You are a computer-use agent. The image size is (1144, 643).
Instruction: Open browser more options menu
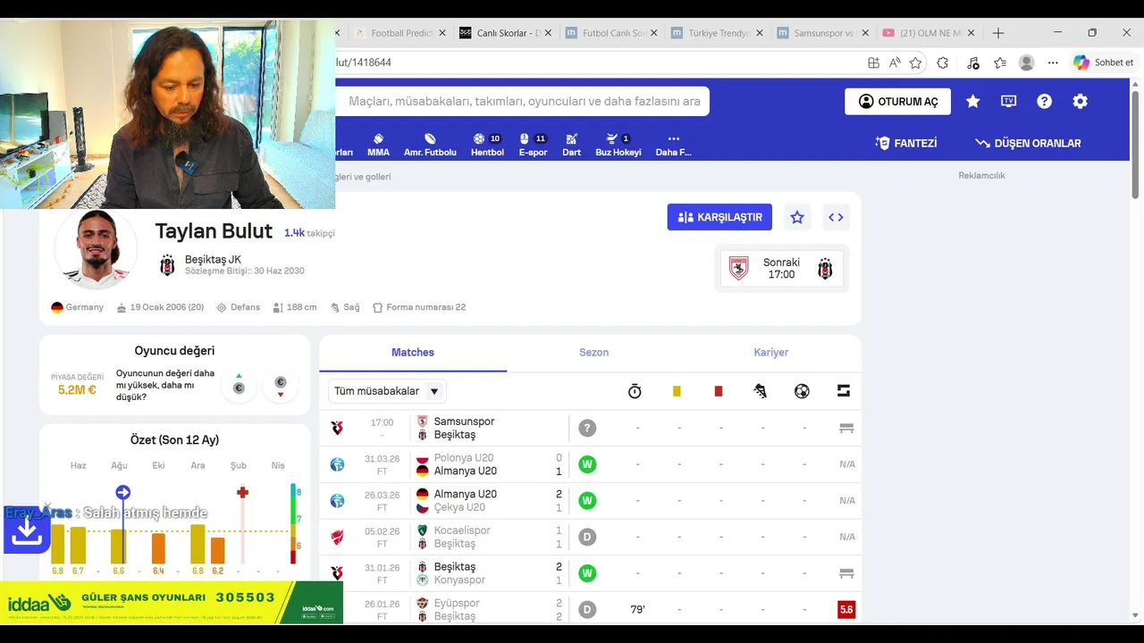tap(1053, 63)
